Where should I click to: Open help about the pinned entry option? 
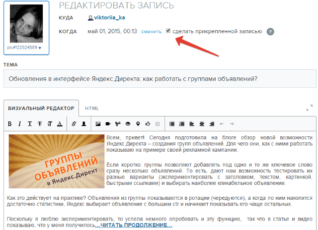(x=270, y=32)
